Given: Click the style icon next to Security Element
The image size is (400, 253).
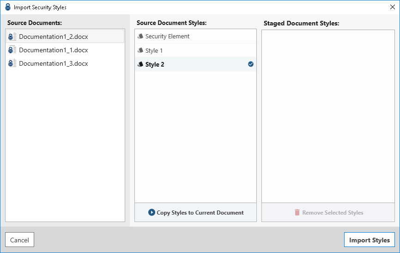Looking at the screenshot, I should [x=140, y=36].
